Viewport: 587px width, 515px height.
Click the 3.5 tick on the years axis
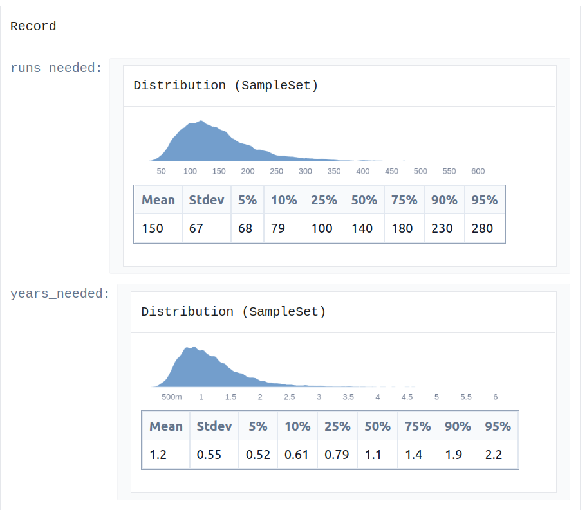tap(348, 397)
